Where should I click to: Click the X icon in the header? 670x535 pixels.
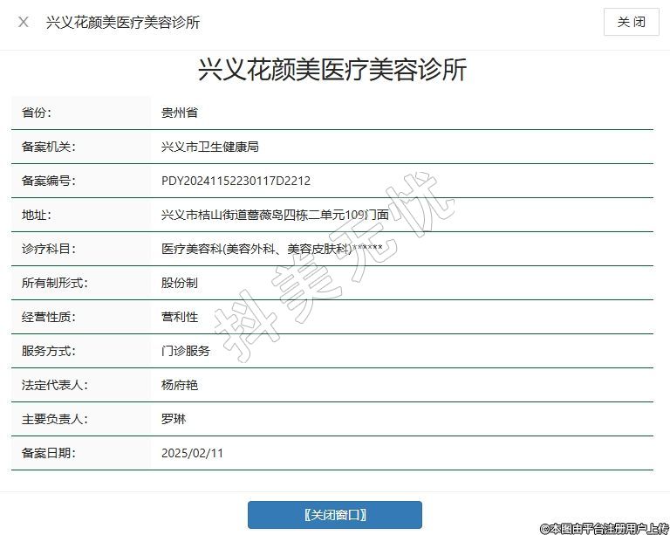pyautogui.click(x=24, y=22)
